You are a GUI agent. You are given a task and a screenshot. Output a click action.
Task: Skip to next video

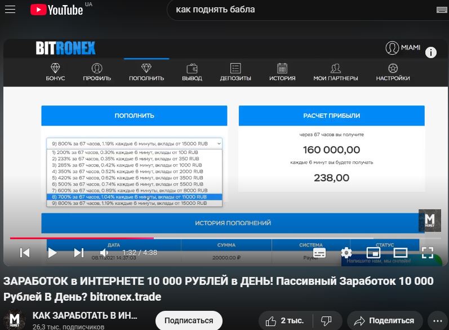(x=79, y=253)
